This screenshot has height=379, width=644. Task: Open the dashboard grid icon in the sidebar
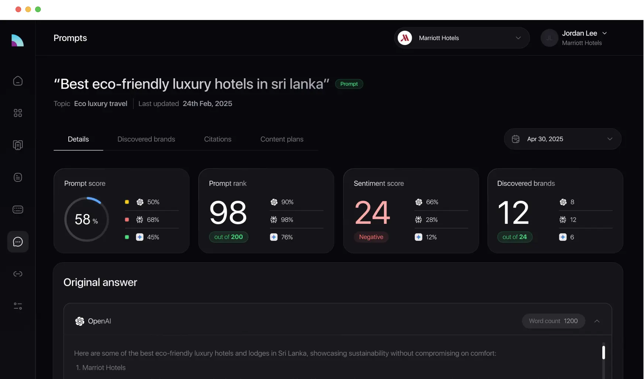coord(18,113)
